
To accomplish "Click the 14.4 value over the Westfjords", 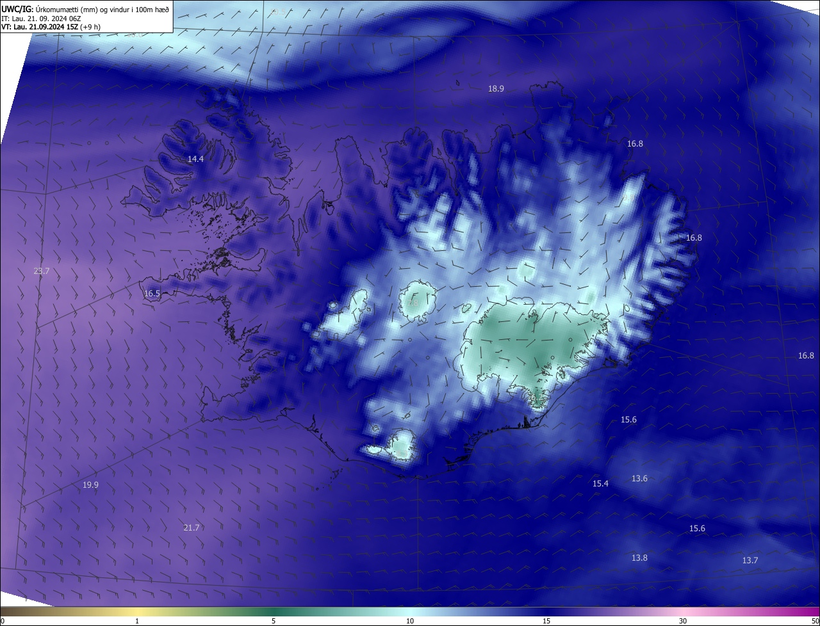I will [x=195, y=159].
